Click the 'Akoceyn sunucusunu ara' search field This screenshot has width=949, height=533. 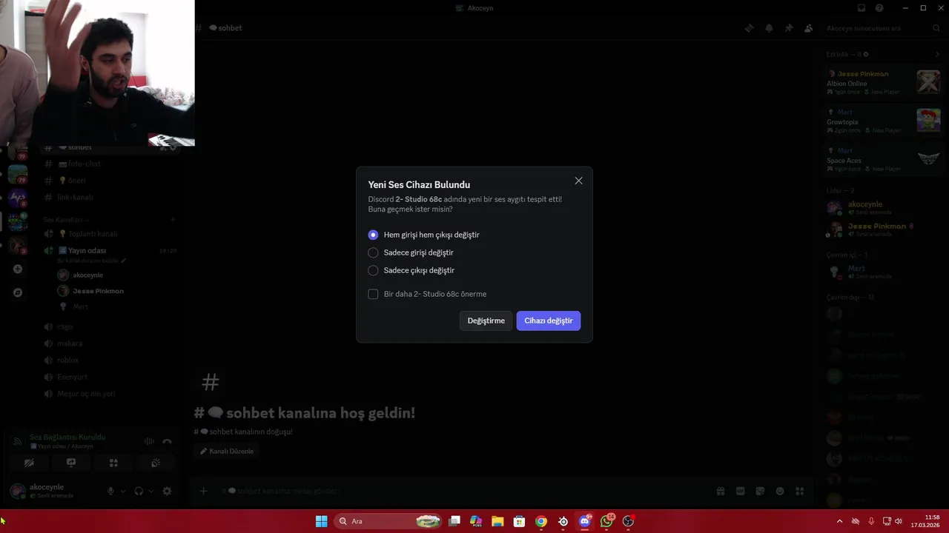(x=882, y=28)
